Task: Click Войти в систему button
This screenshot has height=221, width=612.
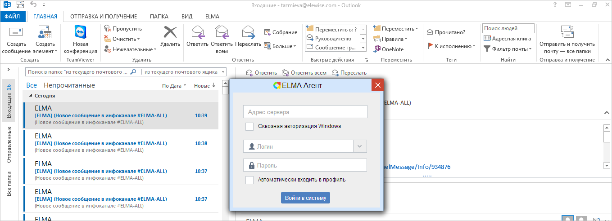Action: click(x=306, y=198)
